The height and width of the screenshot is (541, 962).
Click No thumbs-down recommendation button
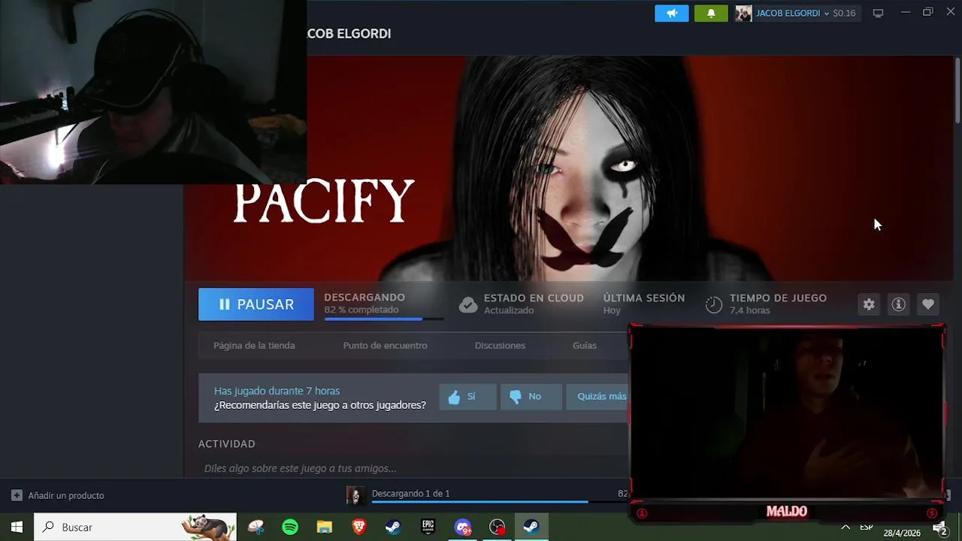[x=531, y=397]
